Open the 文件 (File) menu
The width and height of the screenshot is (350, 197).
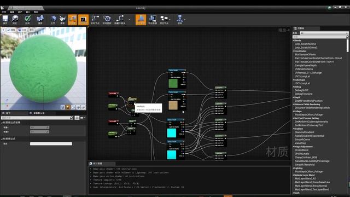pyautogui.click(x=4, y=12)
